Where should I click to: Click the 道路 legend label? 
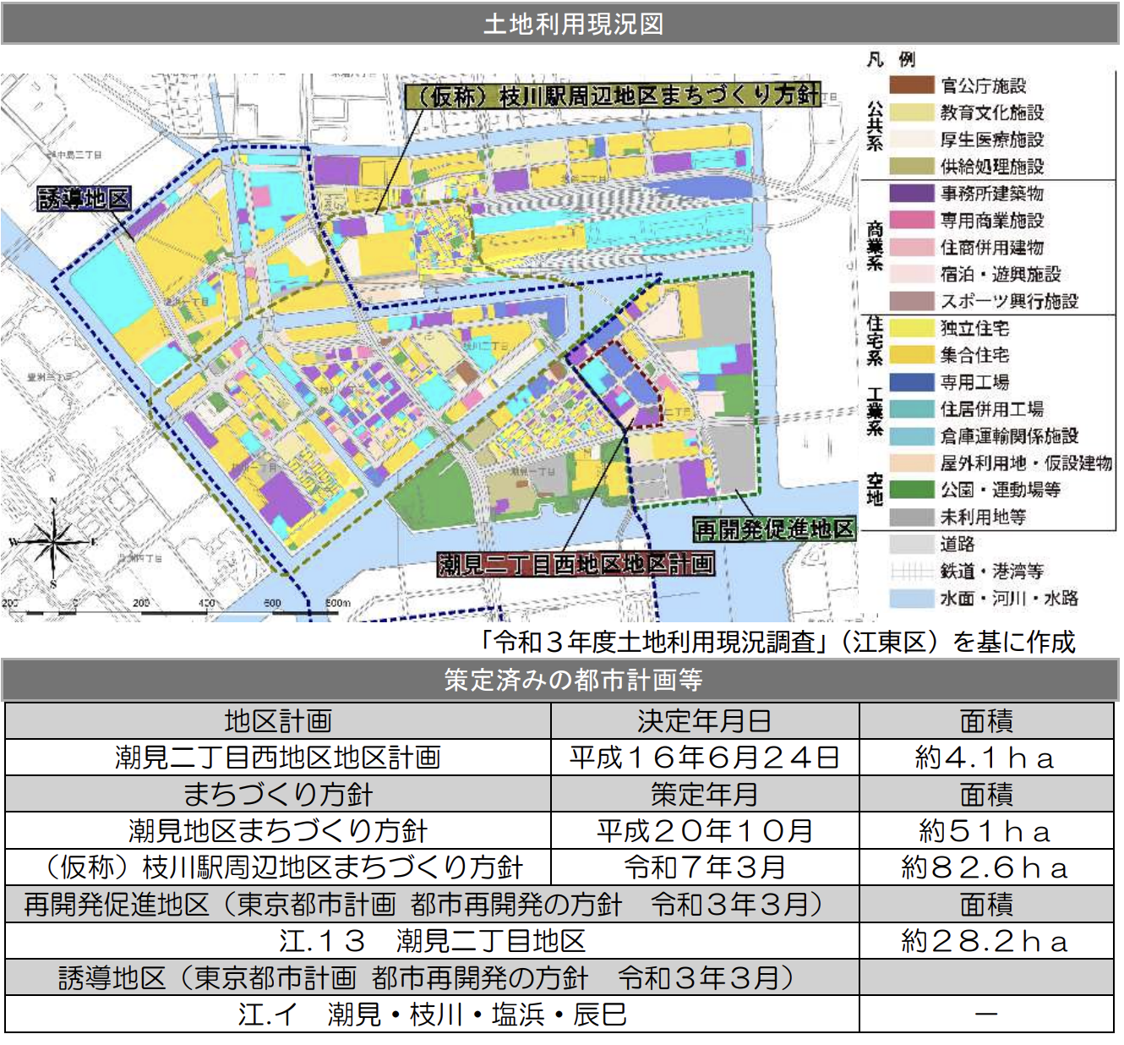point(958,544)
